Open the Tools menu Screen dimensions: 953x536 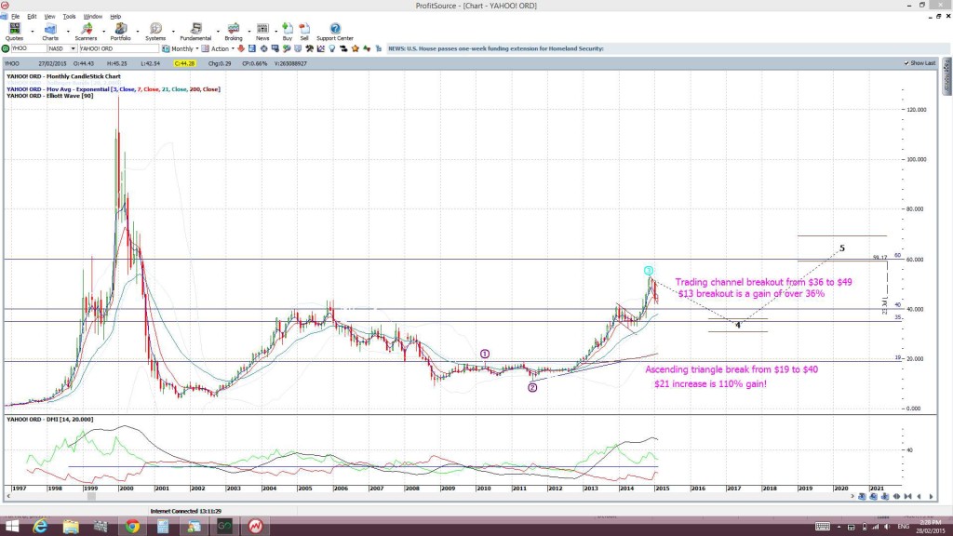pos(69,17)
